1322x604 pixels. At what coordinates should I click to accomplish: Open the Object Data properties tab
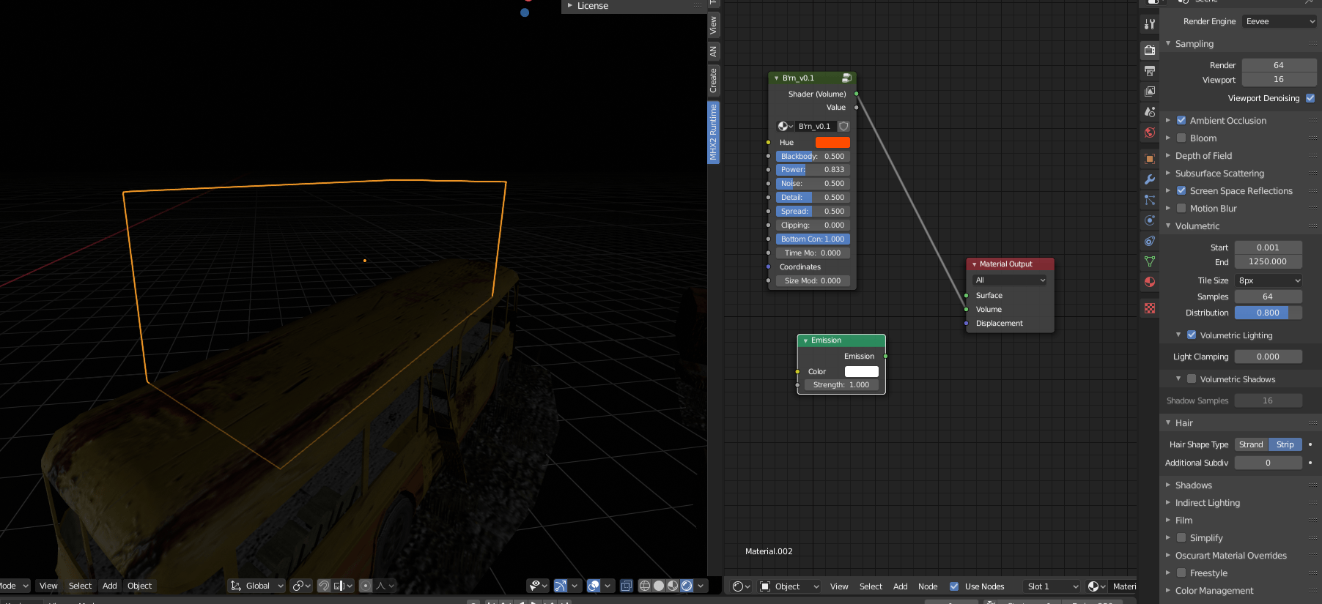coord(1149,261)
